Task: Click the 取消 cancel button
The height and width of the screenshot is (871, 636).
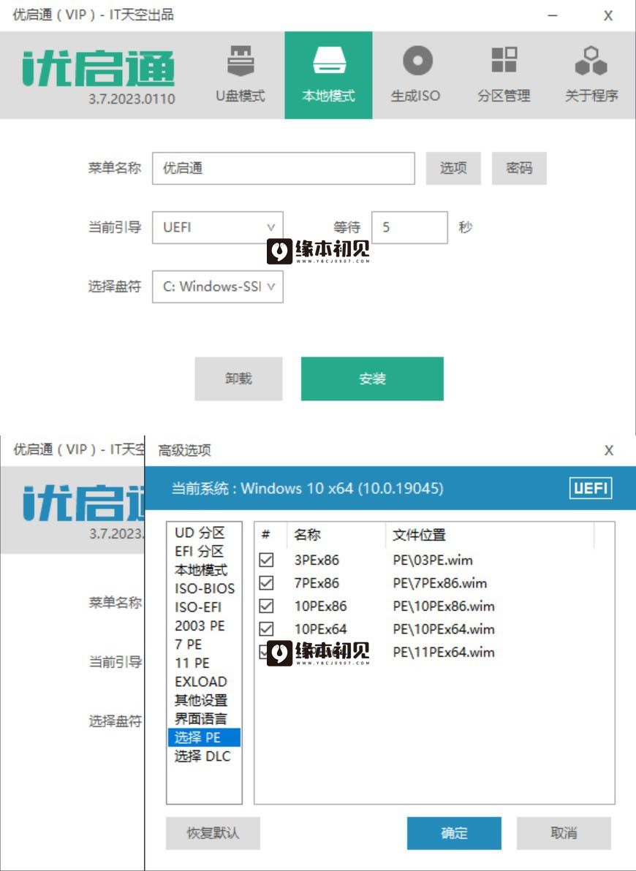Action: [x=564, y=833]
